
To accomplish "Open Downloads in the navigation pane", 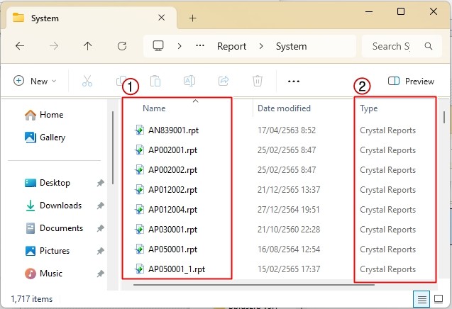I will coord(60,206).
